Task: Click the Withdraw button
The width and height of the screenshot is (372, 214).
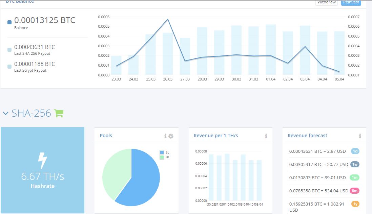Action: 327,2
